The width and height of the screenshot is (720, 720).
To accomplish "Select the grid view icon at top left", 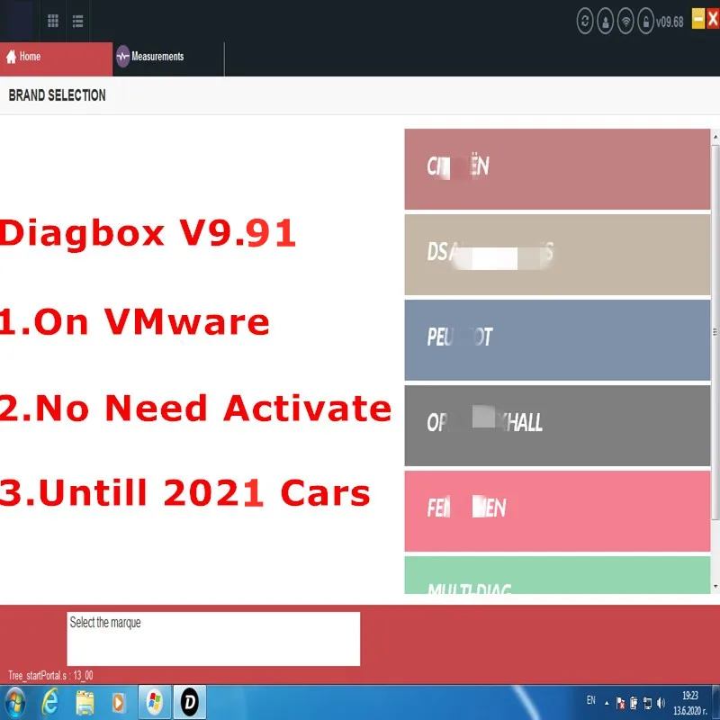I will (x=52, y=22).
